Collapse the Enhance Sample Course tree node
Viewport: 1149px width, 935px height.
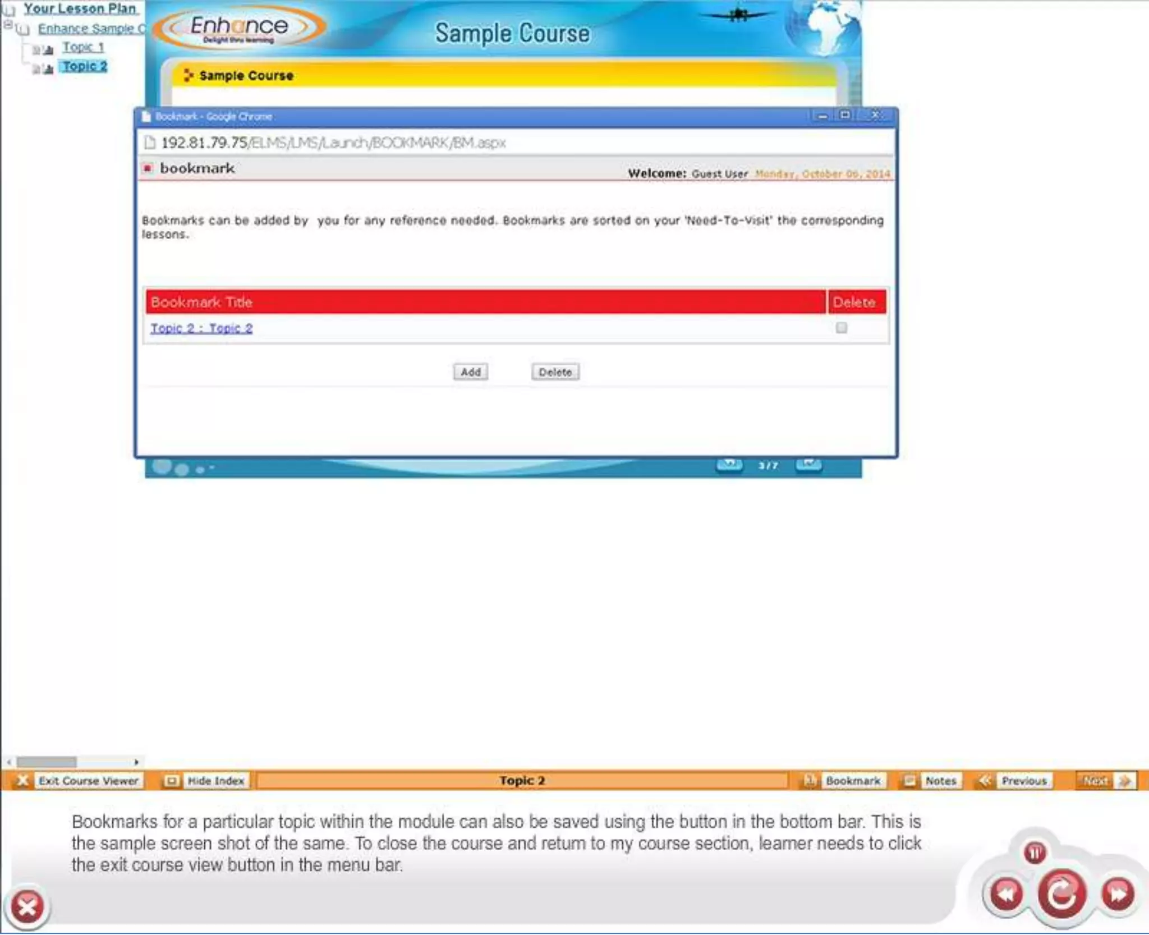8,25
